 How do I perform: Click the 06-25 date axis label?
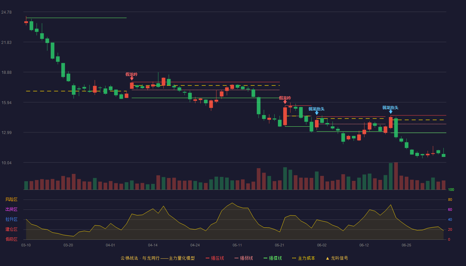[x=406, y=245]
